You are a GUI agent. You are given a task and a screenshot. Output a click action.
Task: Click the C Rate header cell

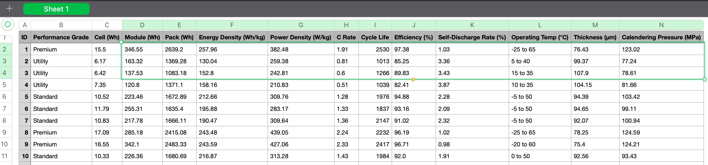pyautogui.click(x=346, y=37)
